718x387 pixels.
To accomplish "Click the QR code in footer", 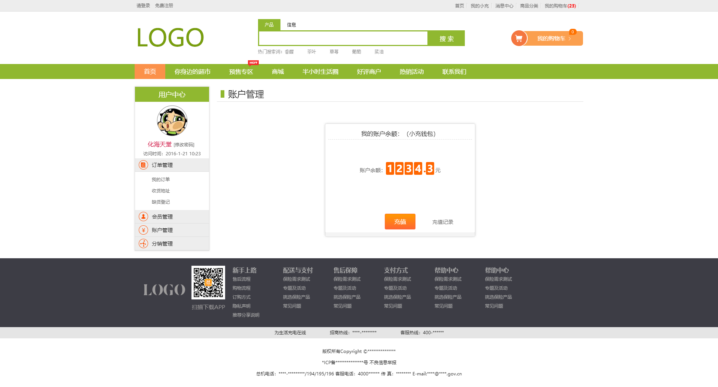I will [x=208, y=283].
